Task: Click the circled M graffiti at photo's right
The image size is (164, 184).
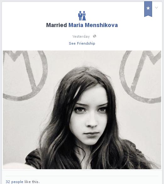Action: [x=140, y=77]
